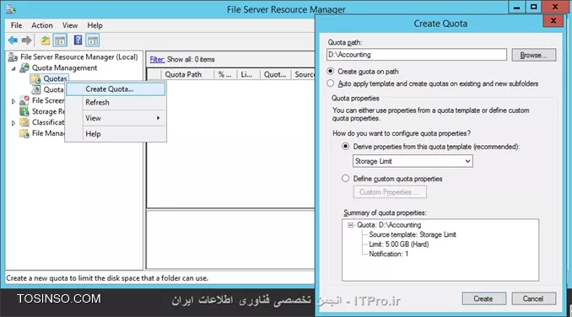Click the Browse... button
This screenshot has height=317, width=572.
[534, 55]
